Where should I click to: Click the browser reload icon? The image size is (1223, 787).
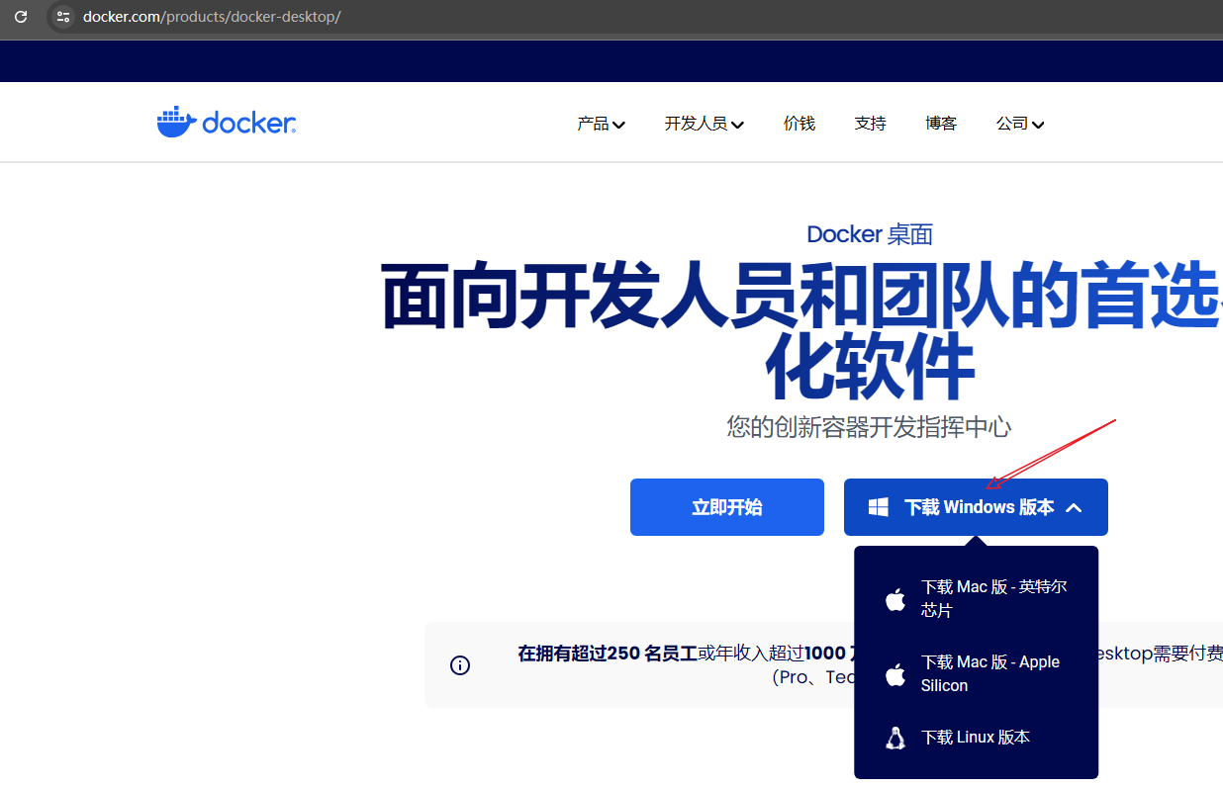(20, 17)
